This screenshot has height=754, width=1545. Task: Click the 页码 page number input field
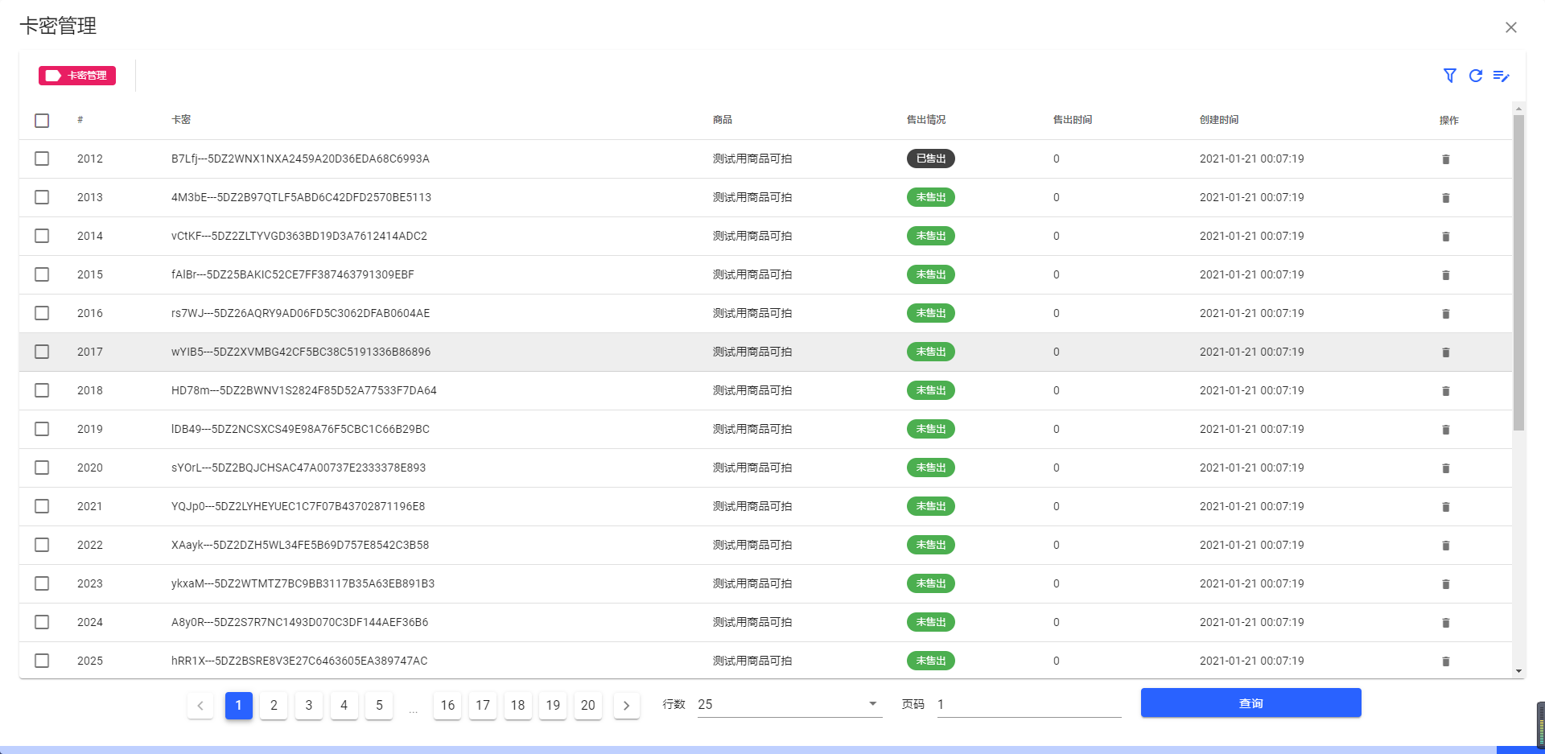[1029, 704]
